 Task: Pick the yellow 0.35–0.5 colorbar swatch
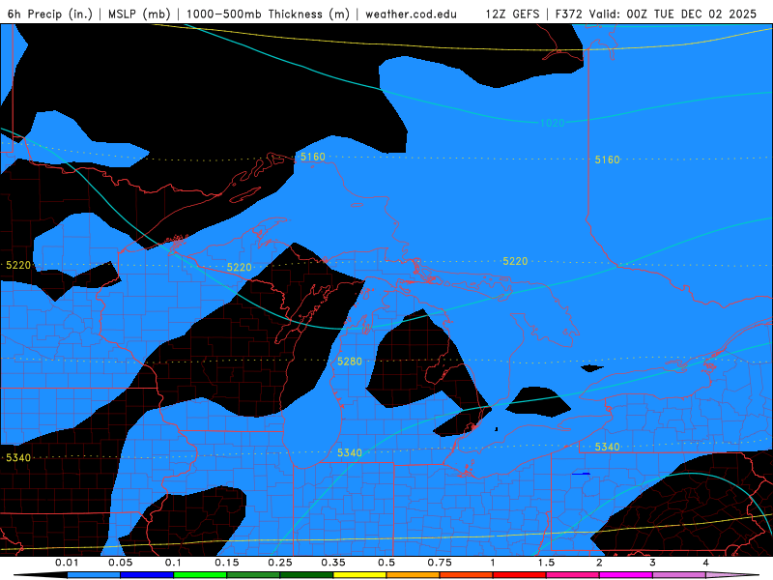359,575
